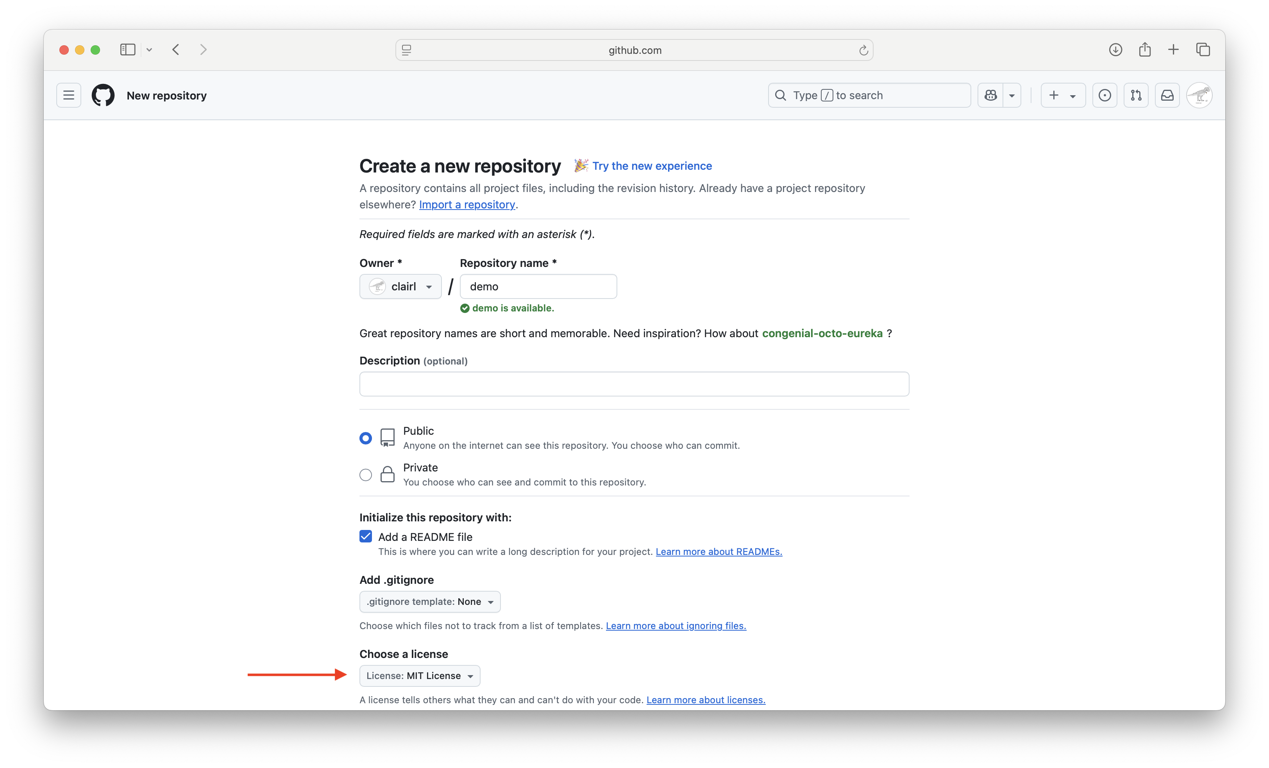Open the .gitignore template dropdown
This screenshot has width=1269, height=768.
click(429, 602)
